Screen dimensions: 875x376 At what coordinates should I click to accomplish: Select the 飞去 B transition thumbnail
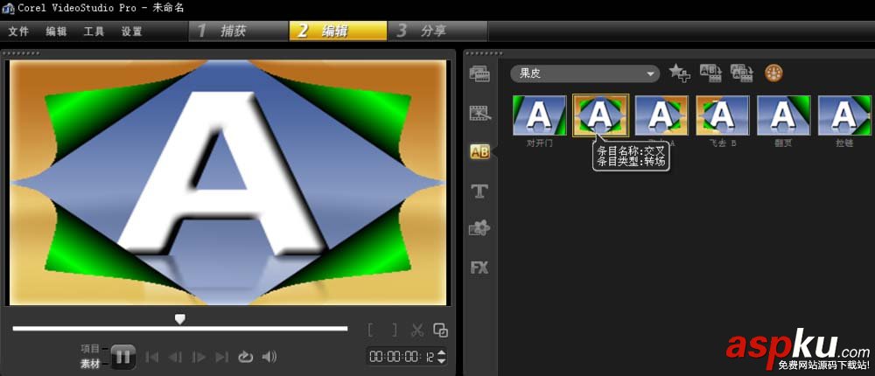(723, 115)
